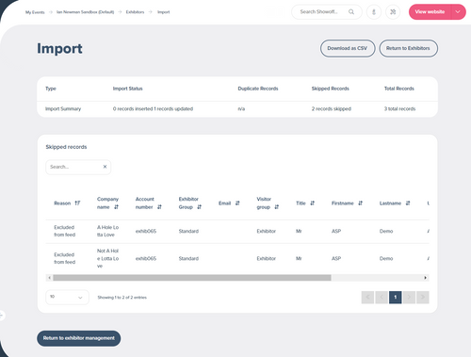Click the round icon left of View website
Viewport: 471px width, 357px height.
393,12
